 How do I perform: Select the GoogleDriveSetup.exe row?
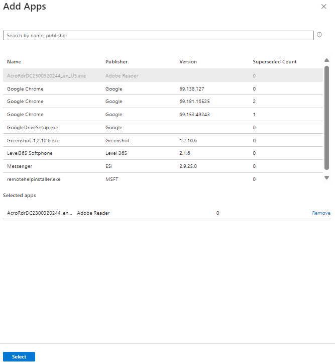tap(32, 128)
